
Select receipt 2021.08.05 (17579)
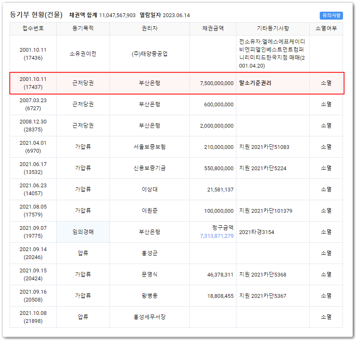33,211
